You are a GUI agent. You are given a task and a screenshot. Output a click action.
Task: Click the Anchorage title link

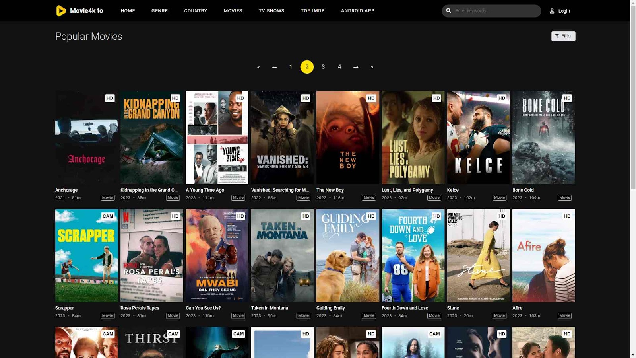66,190
